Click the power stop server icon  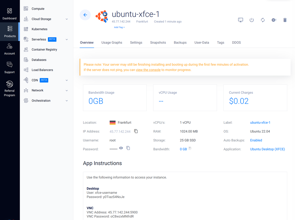(x=252, y=20)
